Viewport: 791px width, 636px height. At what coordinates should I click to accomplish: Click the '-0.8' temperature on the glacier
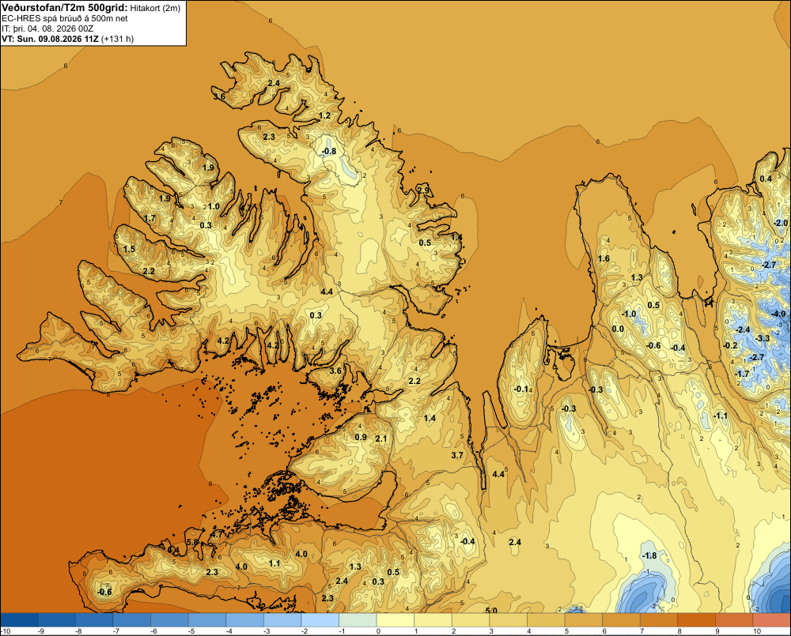329,151
